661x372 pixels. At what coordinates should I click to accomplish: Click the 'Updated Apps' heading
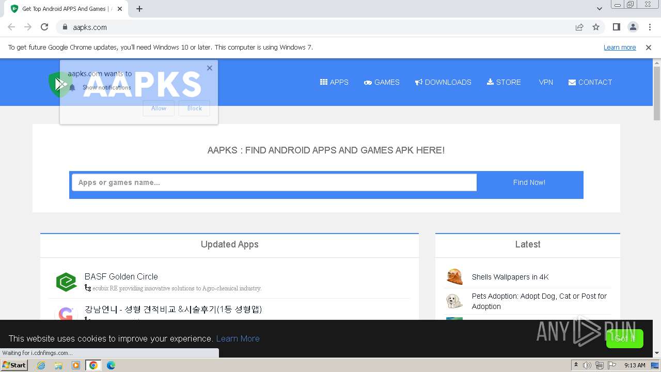click(x=230, y=244)
